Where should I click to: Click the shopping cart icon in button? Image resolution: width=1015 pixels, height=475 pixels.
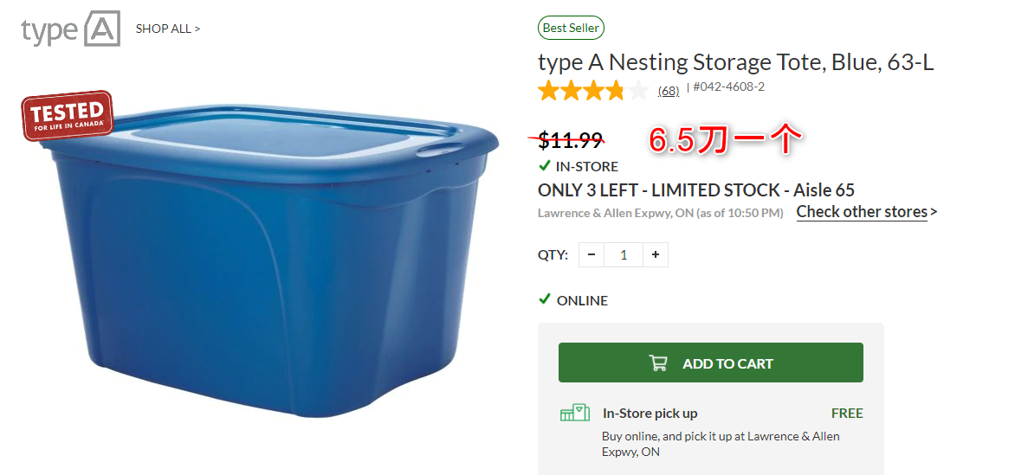(658, 363)
